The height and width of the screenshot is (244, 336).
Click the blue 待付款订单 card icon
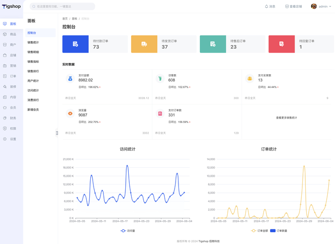click(x=76, y=44)
